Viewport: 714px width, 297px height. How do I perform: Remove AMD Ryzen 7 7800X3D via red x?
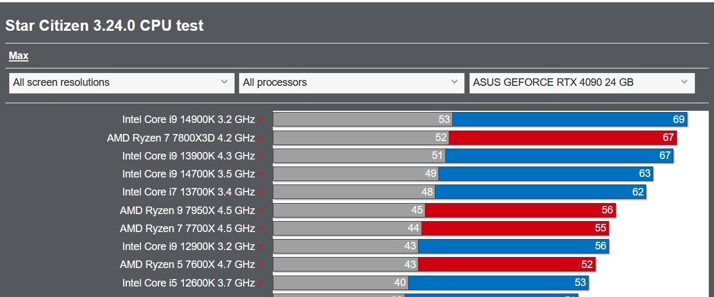tap(261, 139)
